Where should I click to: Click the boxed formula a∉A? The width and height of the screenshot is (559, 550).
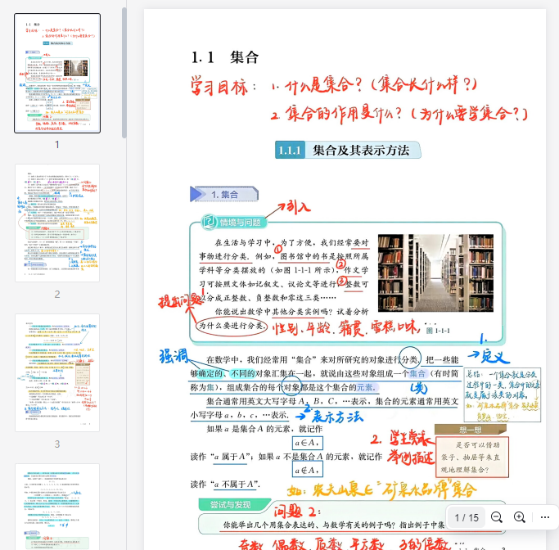pos(307,470)
